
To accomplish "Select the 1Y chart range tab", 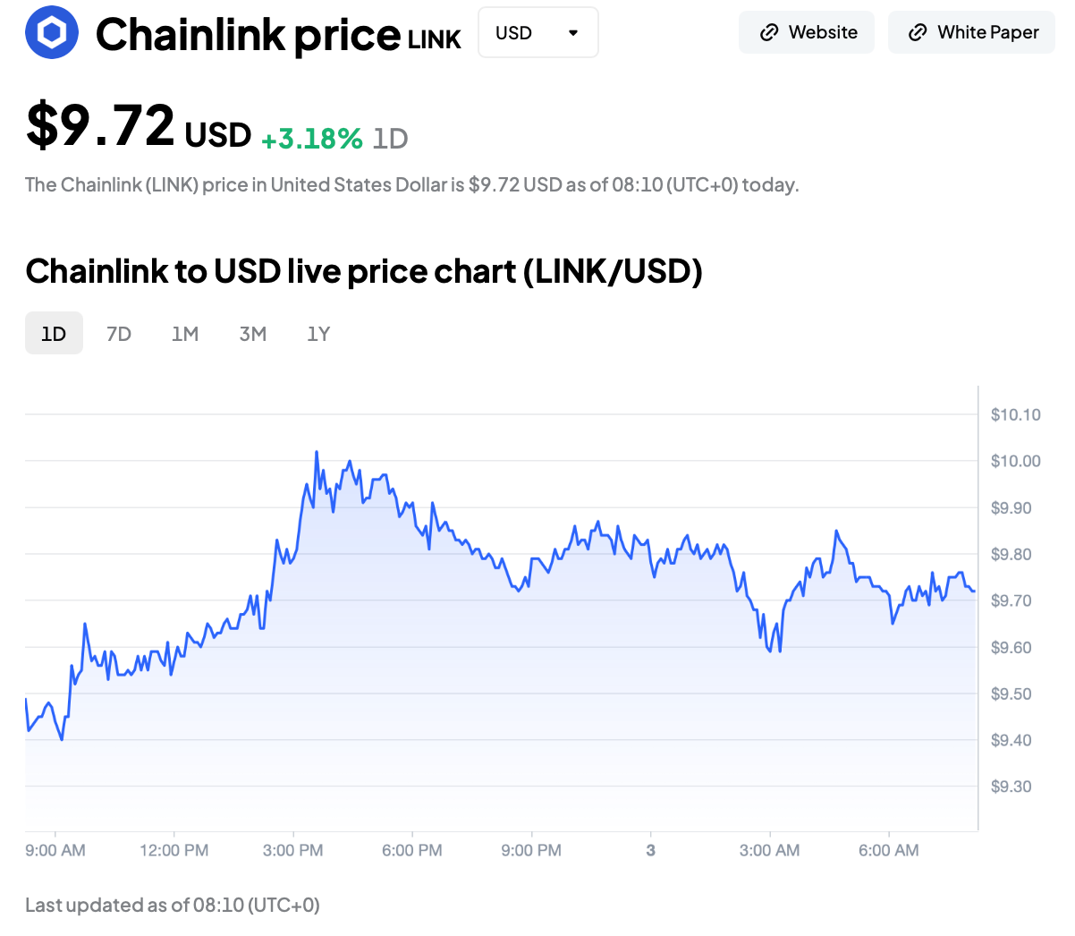I will click(x=318, y=334).
